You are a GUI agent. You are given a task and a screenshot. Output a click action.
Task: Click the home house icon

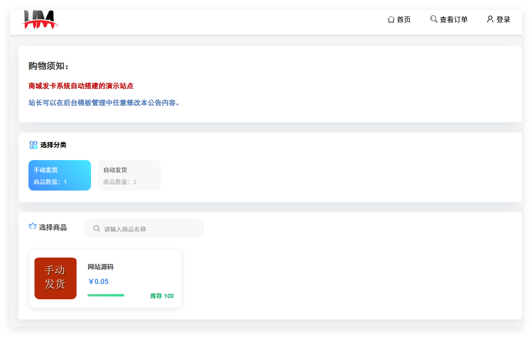(391, 19)
